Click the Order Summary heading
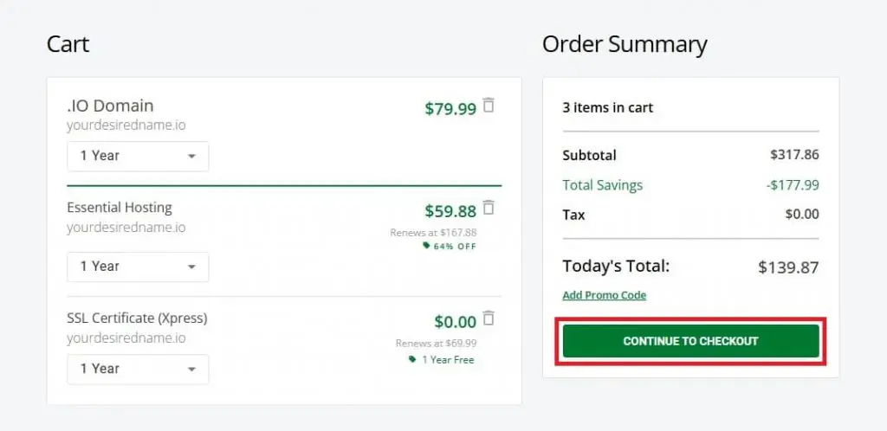Viewport: 887px width, 431px height. 625,44
